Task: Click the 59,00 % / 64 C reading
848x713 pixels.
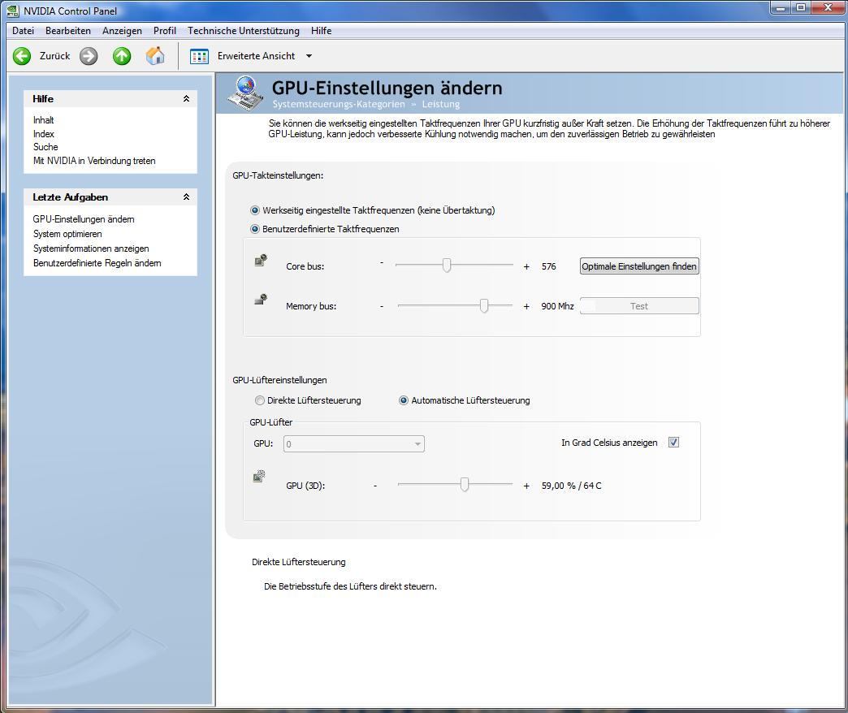Action: pyautogui.click(x=572, y=486)
